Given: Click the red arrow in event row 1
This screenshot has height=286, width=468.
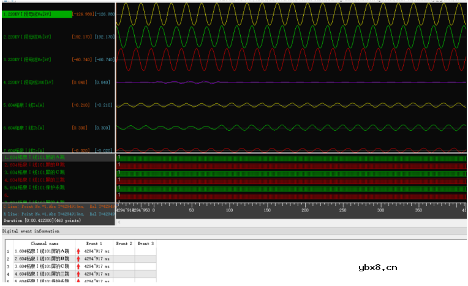Looking at the screenshot, I should coord(79,251).
